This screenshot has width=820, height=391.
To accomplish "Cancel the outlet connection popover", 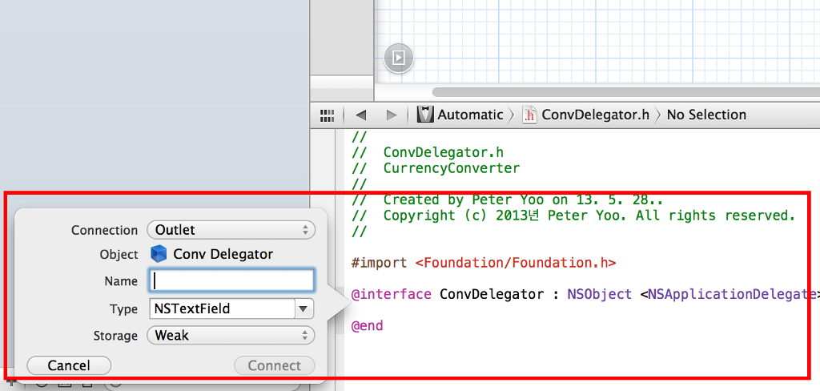I will pos(69,365).
